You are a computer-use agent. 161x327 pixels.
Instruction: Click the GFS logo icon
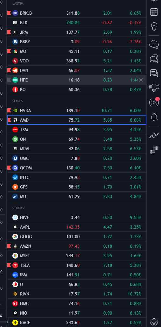pos(15,187)
